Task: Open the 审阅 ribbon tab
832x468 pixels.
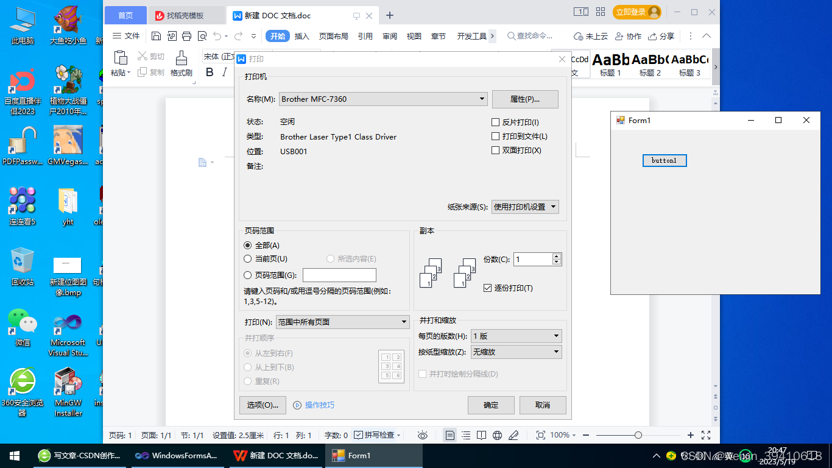Action: (x=389, y=36)
